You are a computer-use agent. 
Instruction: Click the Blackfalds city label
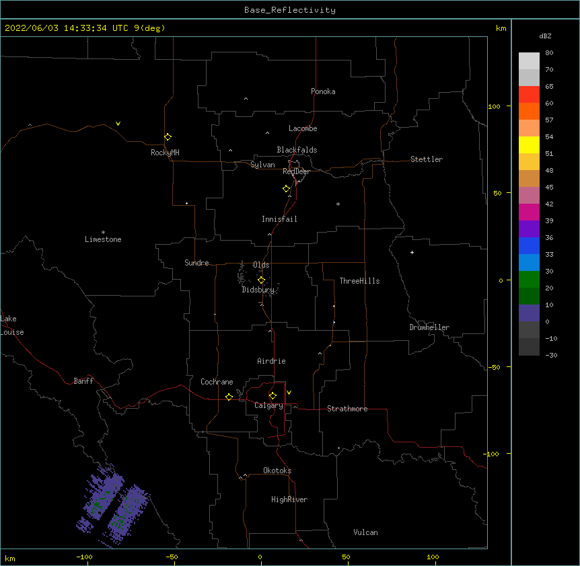coord(297,150)
